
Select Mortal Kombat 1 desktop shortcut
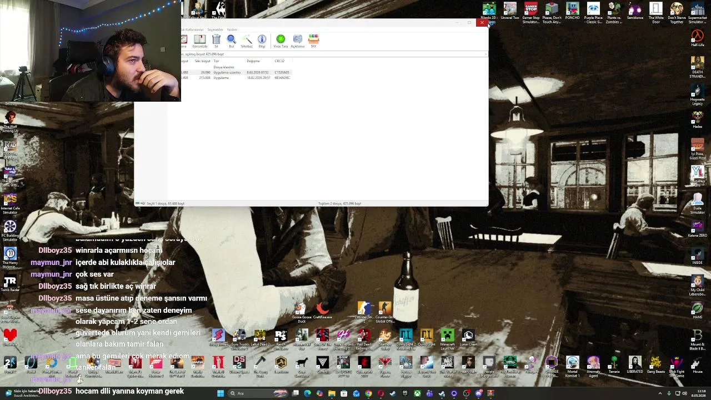572,367
